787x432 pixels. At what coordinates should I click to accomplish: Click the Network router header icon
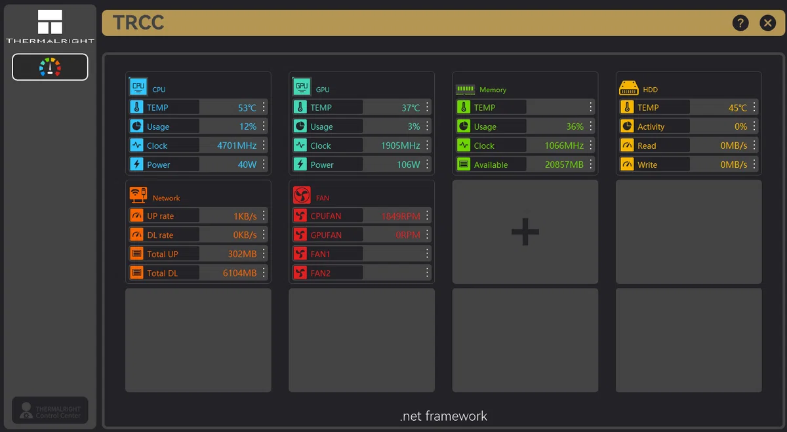[x=138, y=195]
